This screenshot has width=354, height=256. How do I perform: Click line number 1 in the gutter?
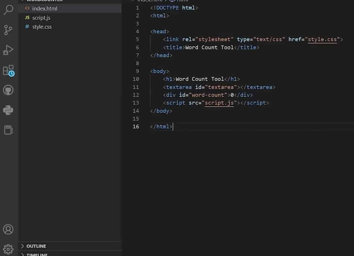[137, 8]
